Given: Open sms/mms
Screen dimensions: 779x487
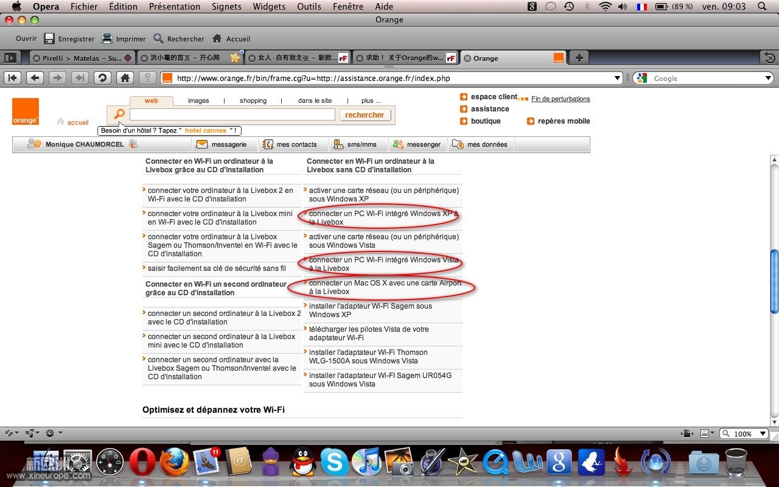Looking at the screenshot, I should coord(355,144).
